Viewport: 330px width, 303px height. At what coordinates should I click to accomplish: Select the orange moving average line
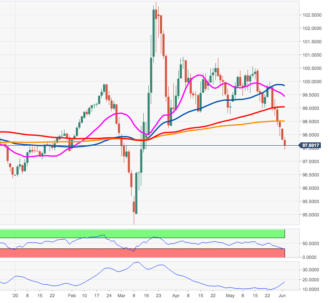click(233, 124)
